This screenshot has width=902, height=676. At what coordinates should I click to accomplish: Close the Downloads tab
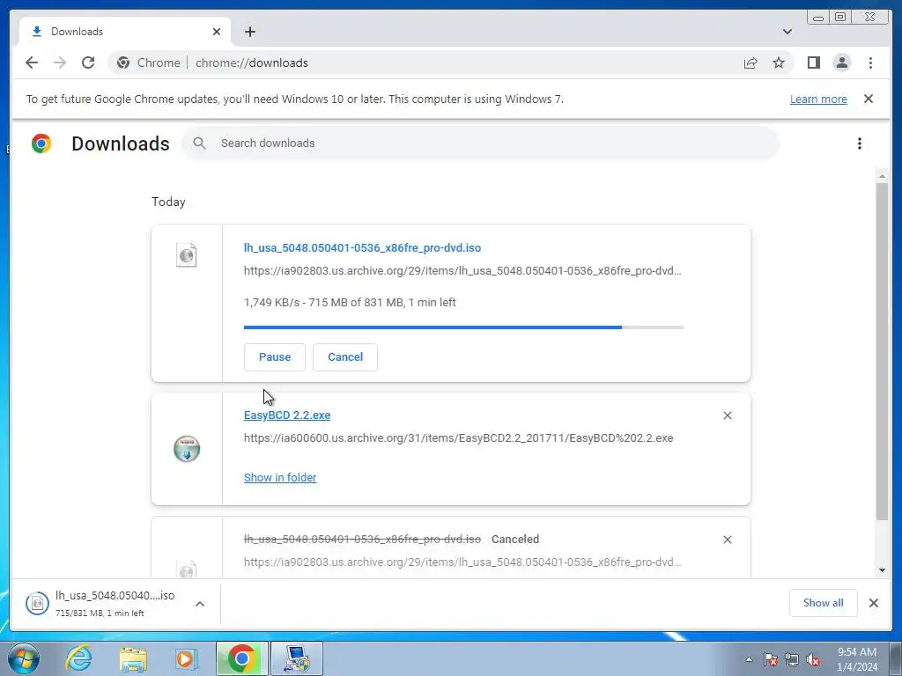(217, 32)
